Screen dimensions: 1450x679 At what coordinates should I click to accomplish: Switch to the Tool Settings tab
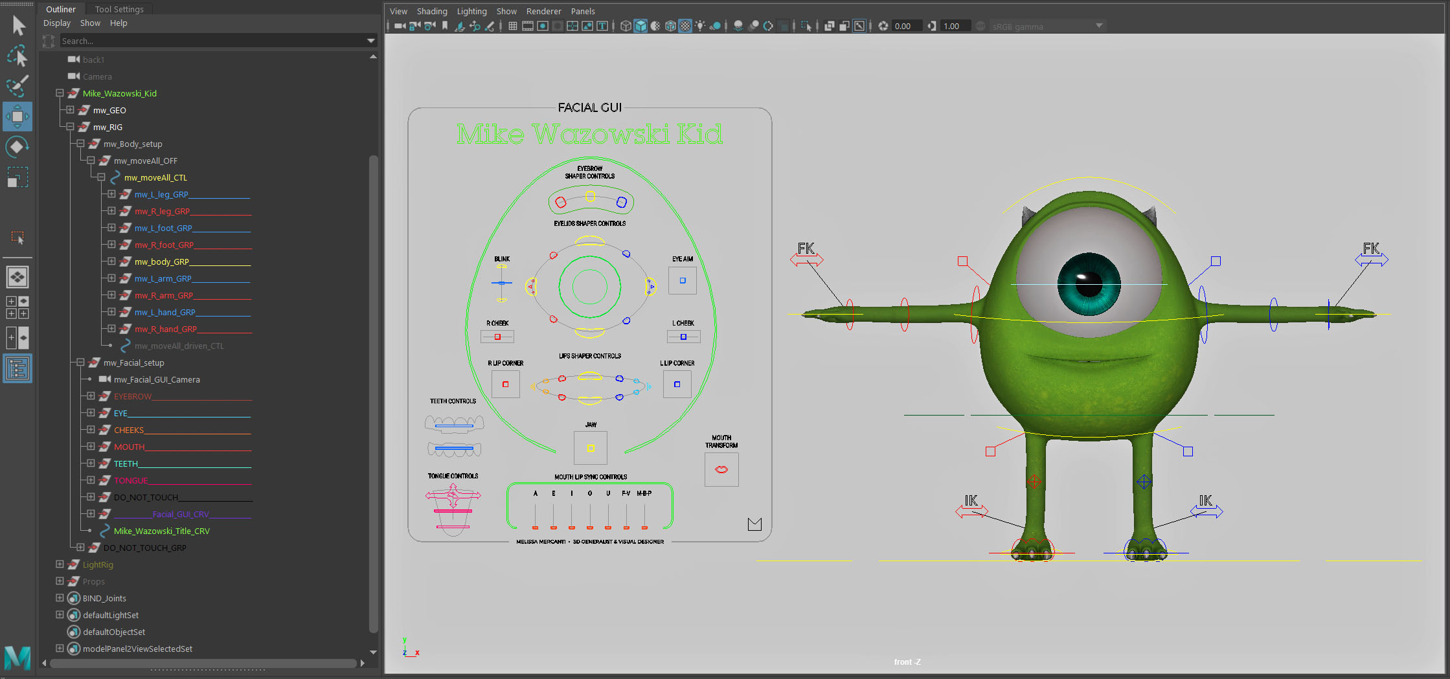tap(119, 9)
